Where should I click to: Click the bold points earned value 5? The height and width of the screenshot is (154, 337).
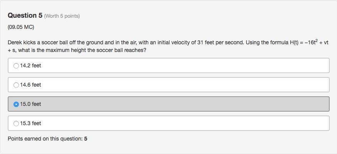[x=86, y=139]
